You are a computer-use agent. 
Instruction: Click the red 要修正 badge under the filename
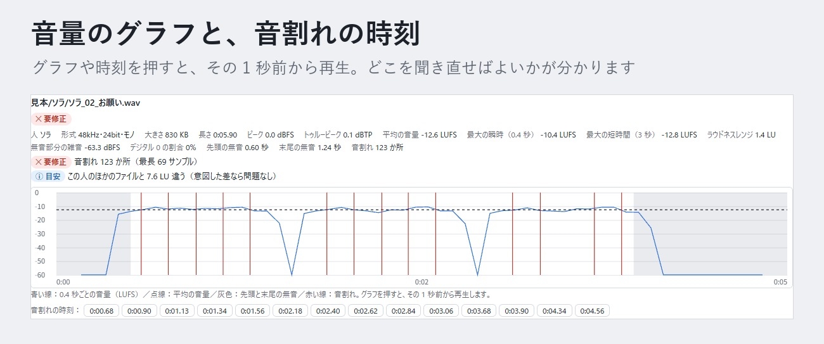coord(51,118)
